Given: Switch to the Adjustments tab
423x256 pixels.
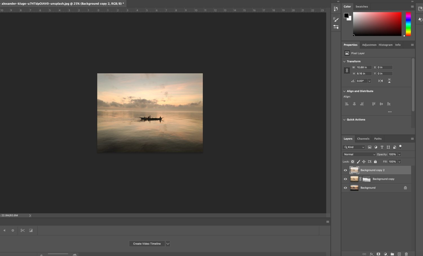Looking at the screenshot, I should tap(369, 45).
